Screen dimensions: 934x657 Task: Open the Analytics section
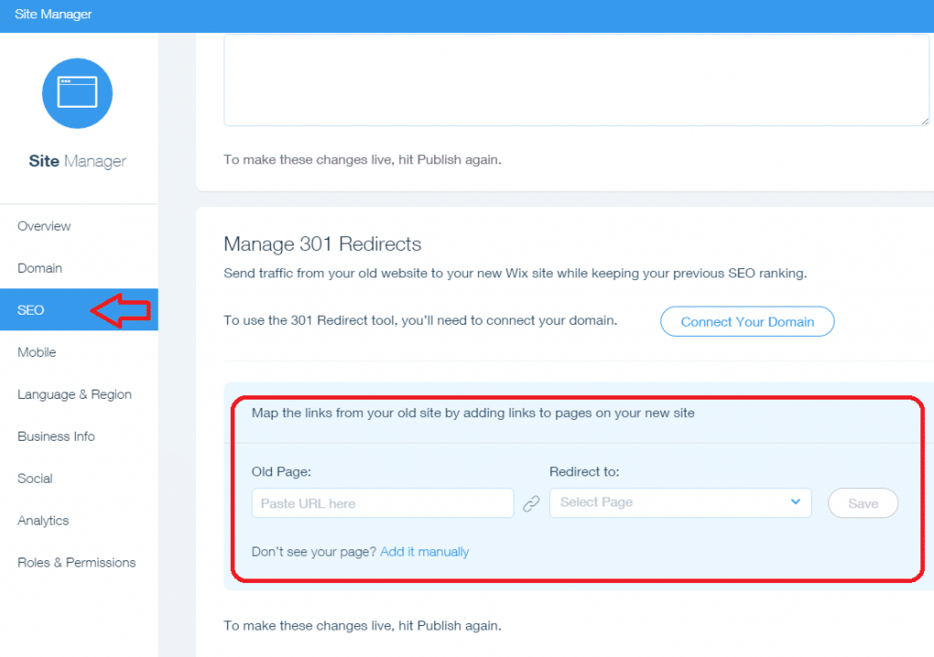43,520
